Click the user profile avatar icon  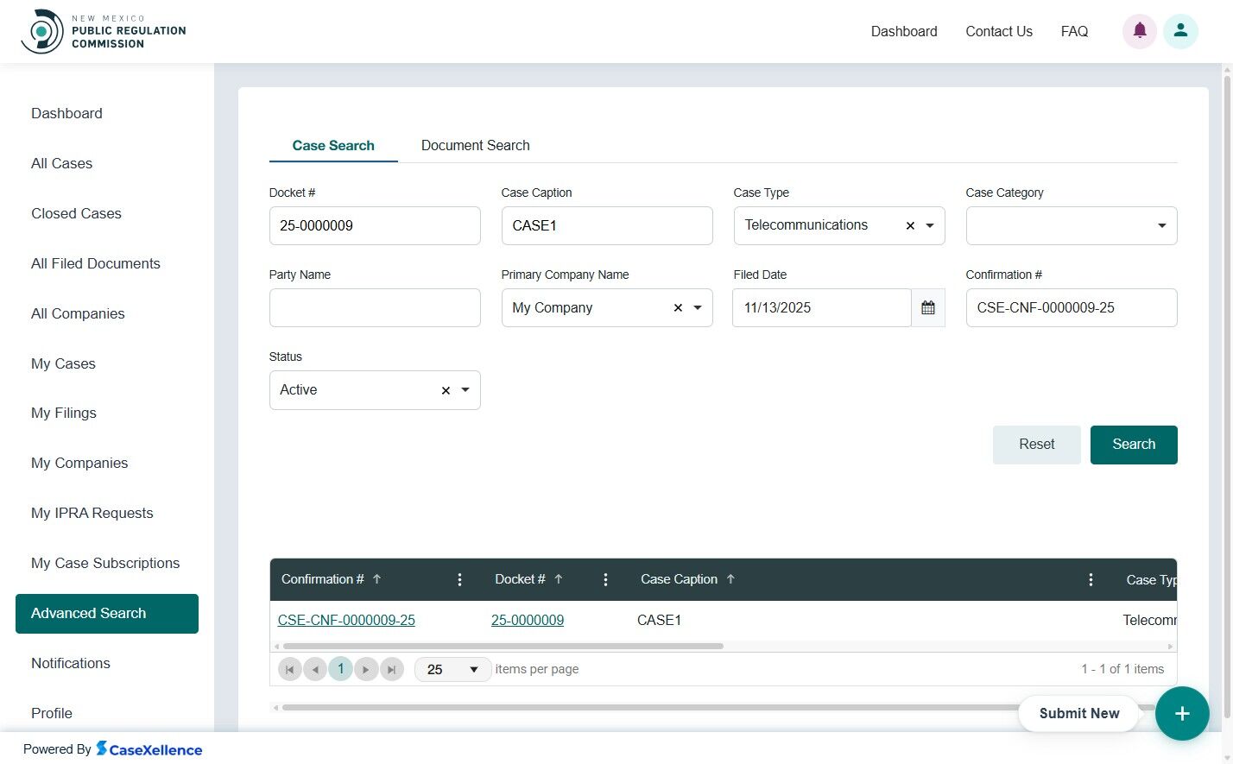click(1180, 31)
